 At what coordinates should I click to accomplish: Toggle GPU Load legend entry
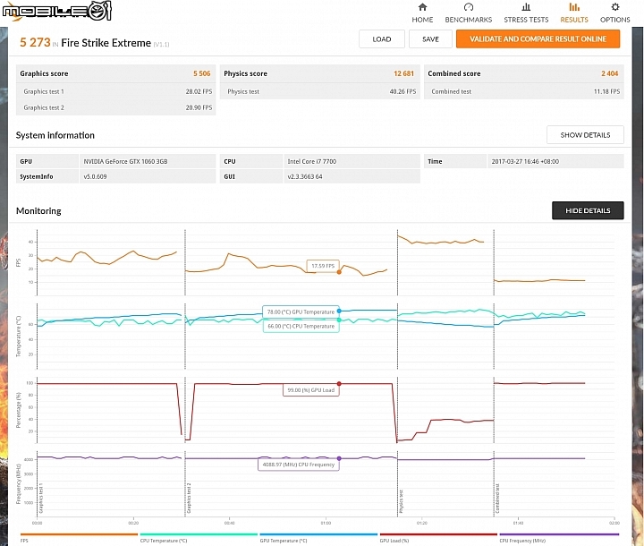(x=438, y=538)
